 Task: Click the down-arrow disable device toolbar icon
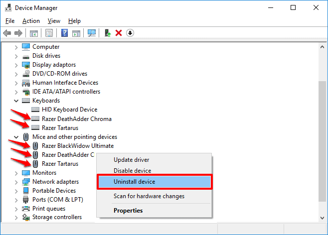coord(130,33)
